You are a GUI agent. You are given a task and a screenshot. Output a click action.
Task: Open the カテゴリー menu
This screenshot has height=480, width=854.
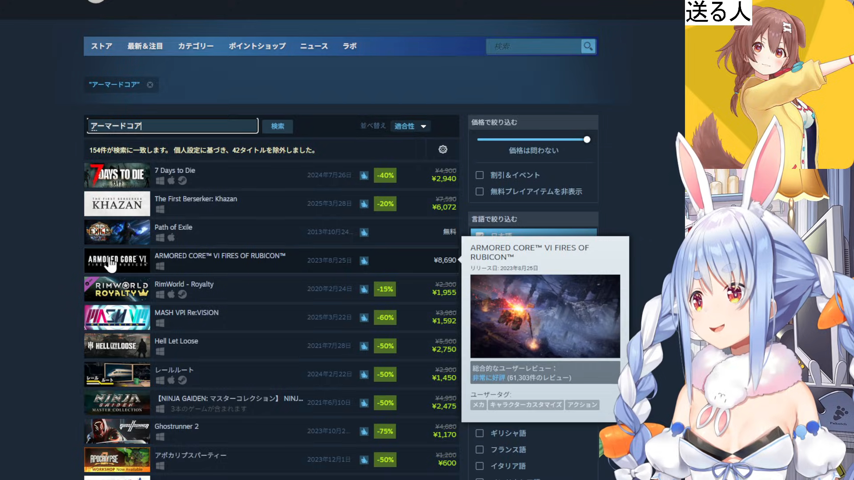[196, 46]
